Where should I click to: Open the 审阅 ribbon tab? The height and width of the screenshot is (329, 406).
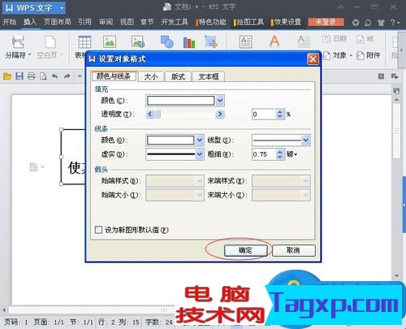click(x=106, y=22)
